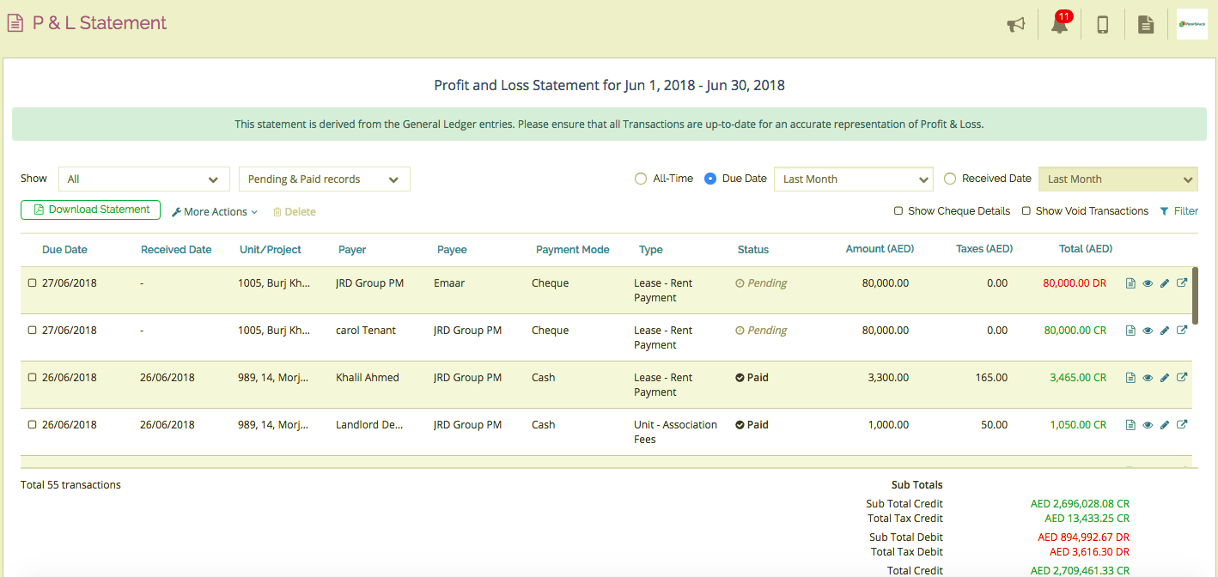Select the Received Date radio button
1218x577 pixels.
click(952, 178)
